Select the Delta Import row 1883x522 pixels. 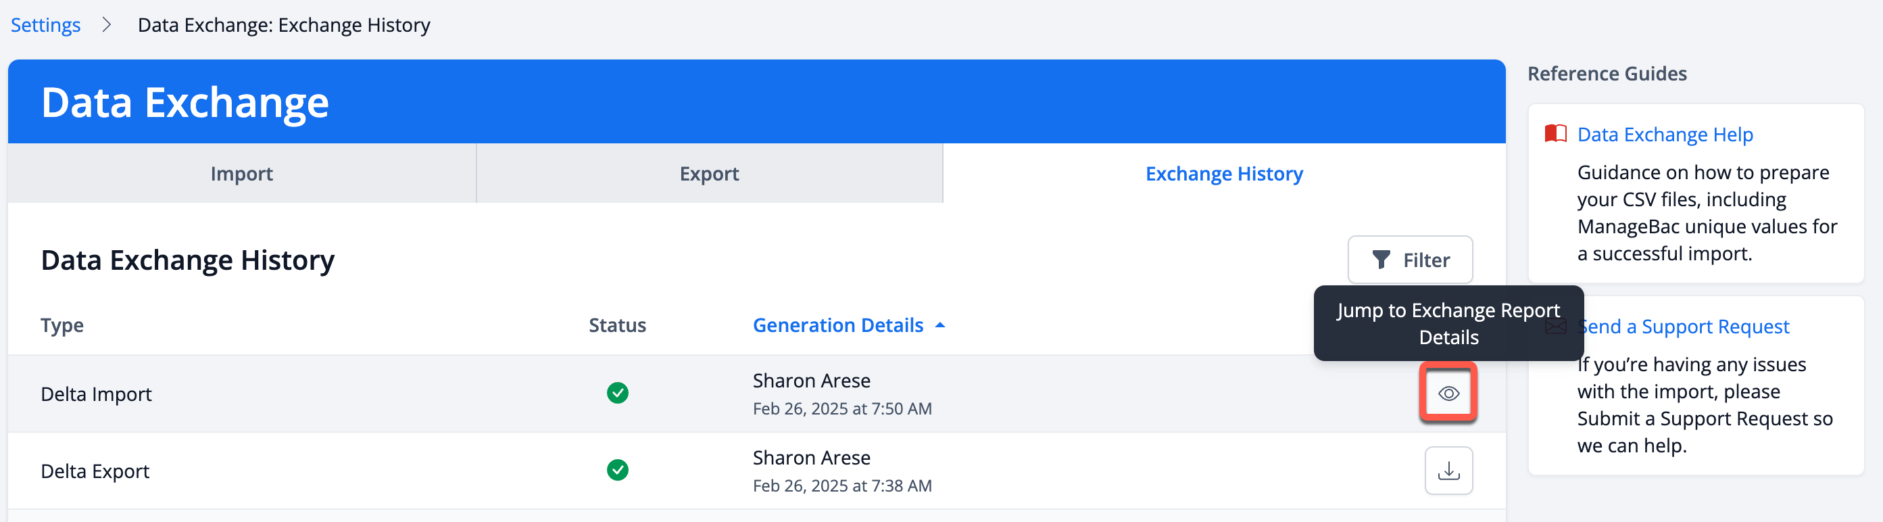click(756, 394)
